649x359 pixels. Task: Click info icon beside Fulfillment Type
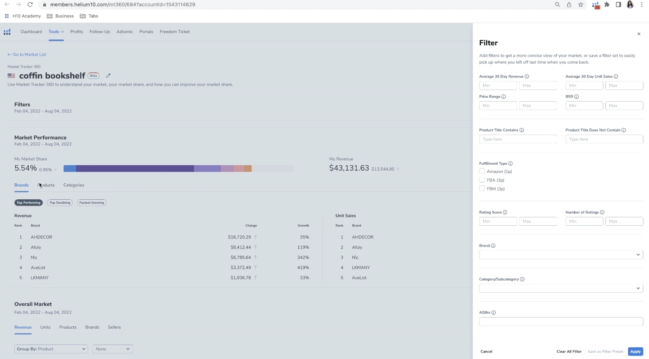click(510, 164)
